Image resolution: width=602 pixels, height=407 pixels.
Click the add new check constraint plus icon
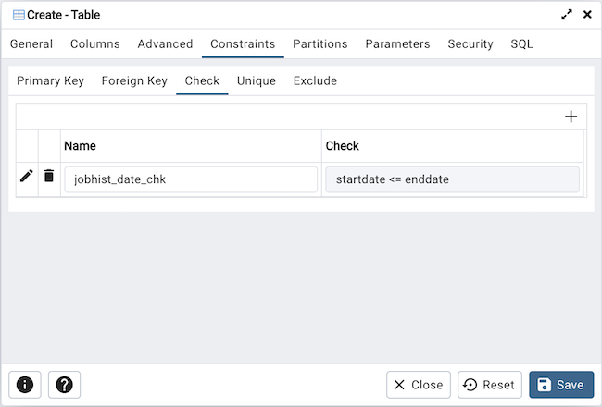click(571, 117)
